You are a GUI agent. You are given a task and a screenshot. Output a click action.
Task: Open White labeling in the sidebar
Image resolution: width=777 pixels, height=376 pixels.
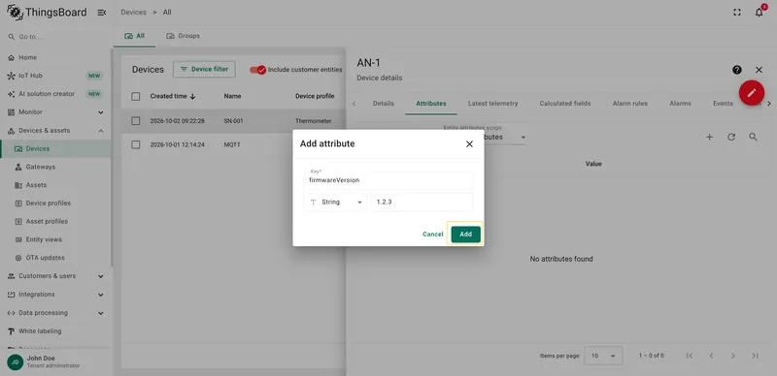click(40, 331)
